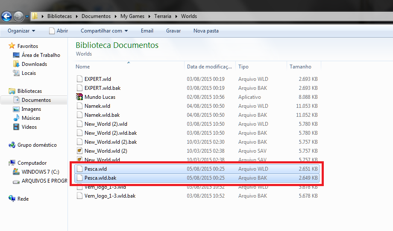The image size is (393, 231).
Task: Select the file name EXPERT.wld
Action: pos(98,79)
